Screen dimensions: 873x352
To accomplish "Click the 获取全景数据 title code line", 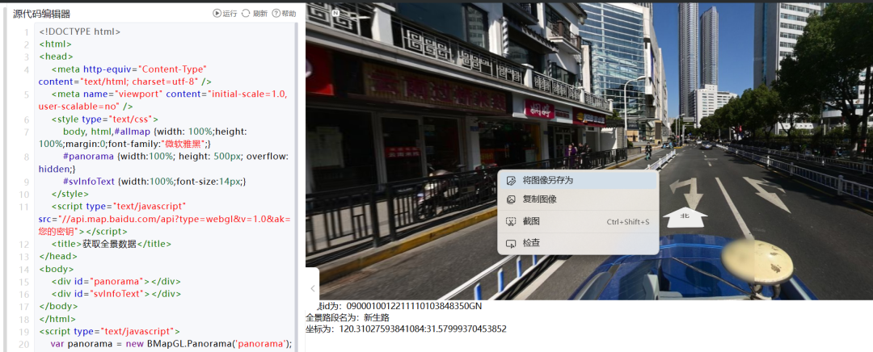I will 112,244.
